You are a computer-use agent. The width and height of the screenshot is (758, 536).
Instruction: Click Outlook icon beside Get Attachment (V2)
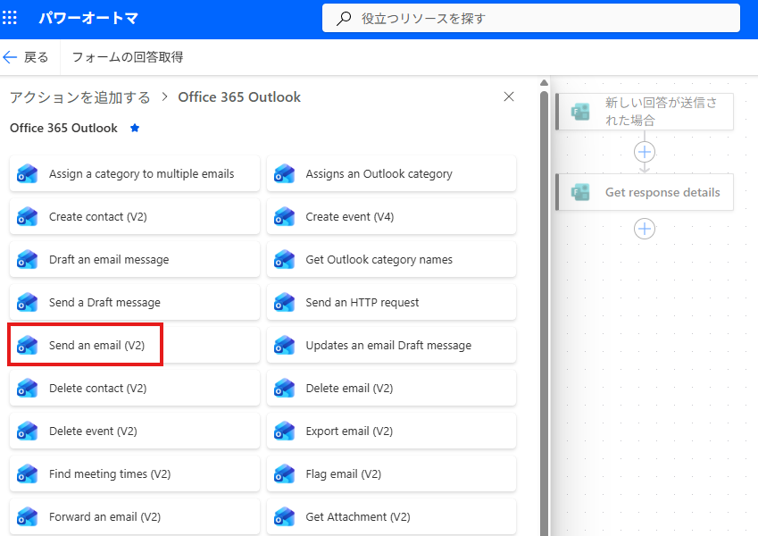coord(284,516)
